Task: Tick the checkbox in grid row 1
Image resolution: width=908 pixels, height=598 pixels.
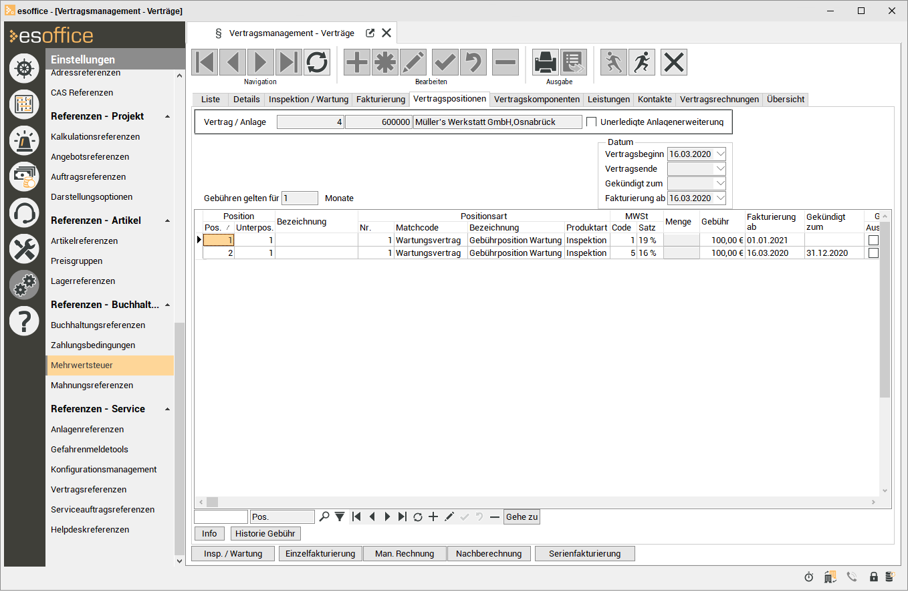Action: pos(873,241)
